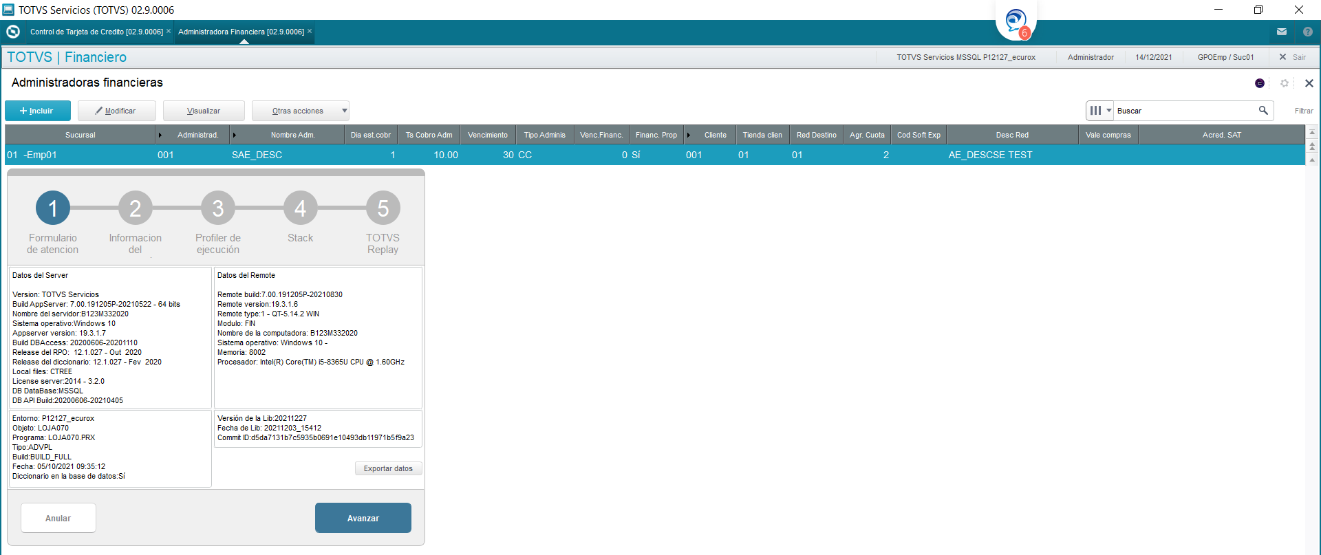Click the Remote version:19.3.1.6 line
Viewport: 1321px width, 555px height.
[257, 304]
